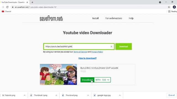Click the forward navigation arrow
Image resolution: width=177 pixels, height=99 pixels.
pyautogui.click(x=3, y=7)
